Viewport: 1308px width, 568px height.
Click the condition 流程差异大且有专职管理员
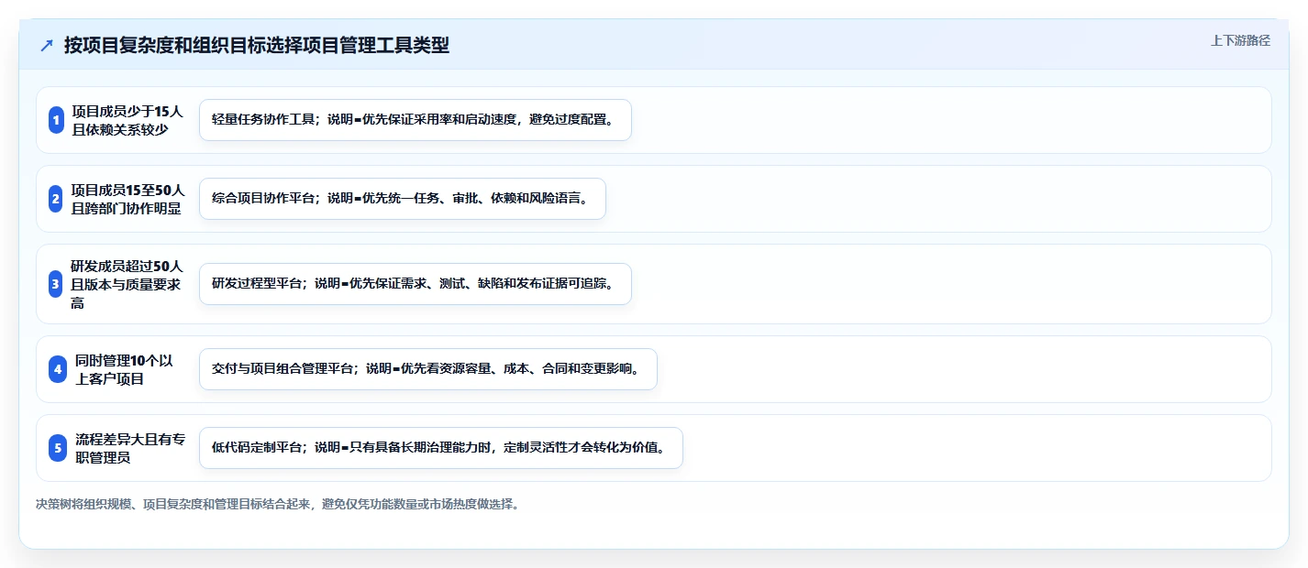(x=129, y=448)
